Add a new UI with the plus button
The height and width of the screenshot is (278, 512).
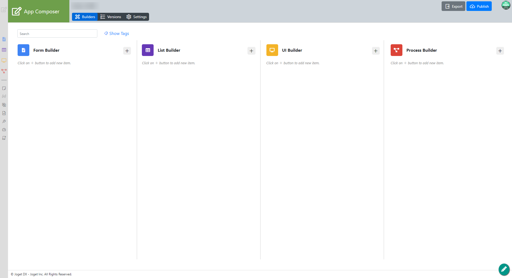[375, 51]
